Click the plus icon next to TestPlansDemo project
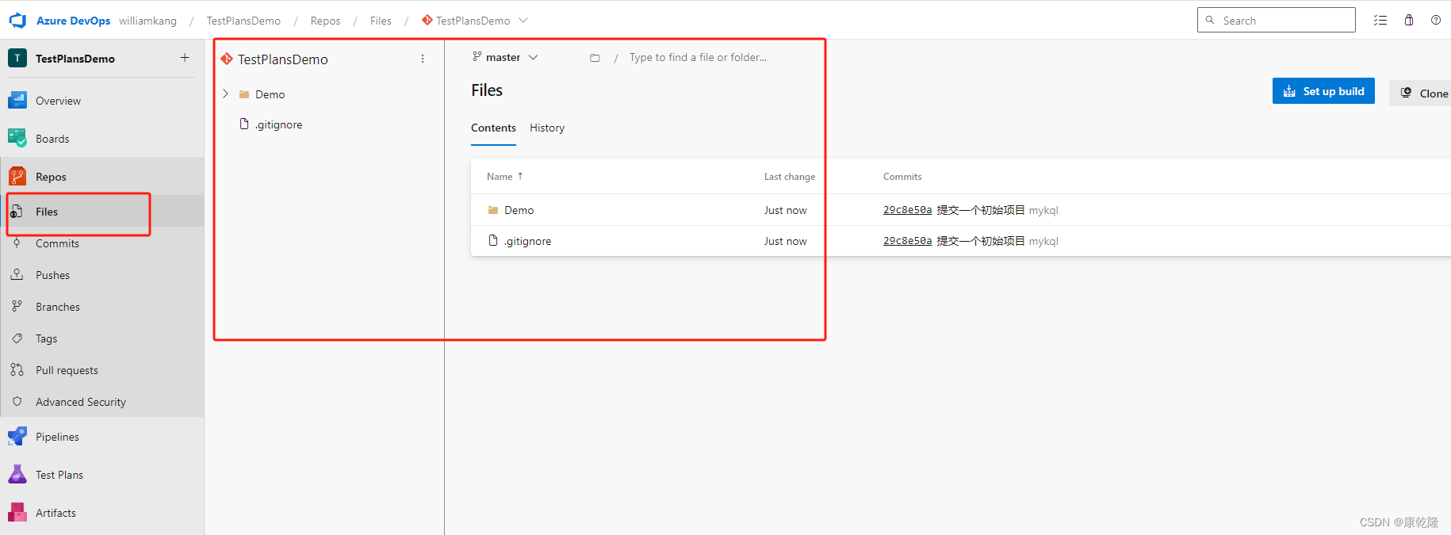 (185, 57)
